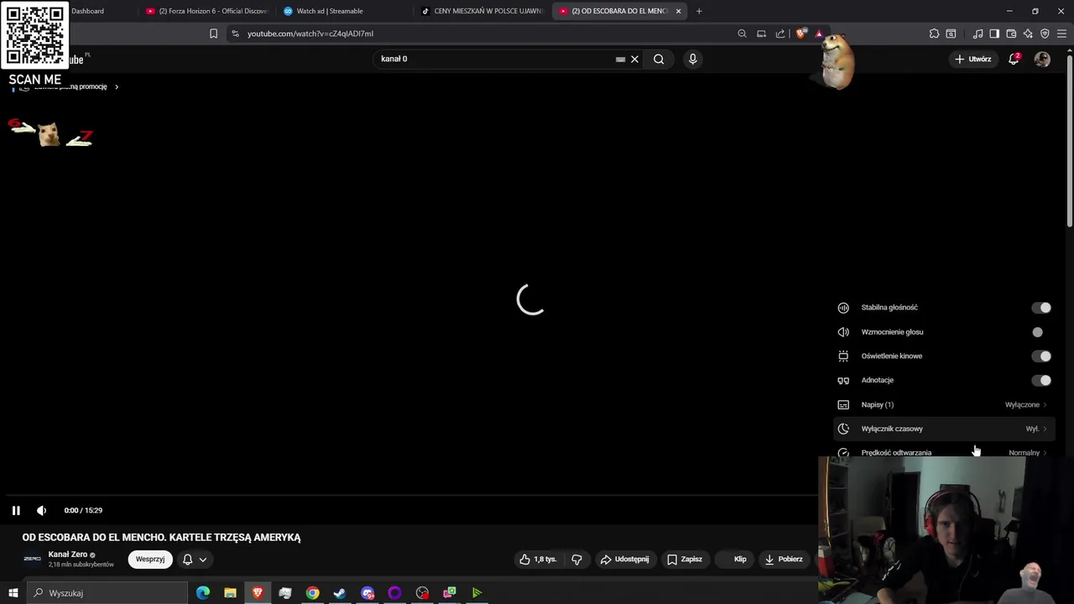The height and width of the screenshot is (604, 1074).
Task: Open Steam from the taskbar
Action: (340, 593)
